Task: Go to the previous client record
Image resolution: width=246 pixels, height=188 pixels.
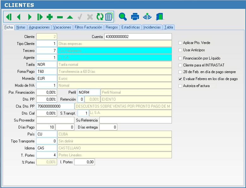Action: (19, 17)
